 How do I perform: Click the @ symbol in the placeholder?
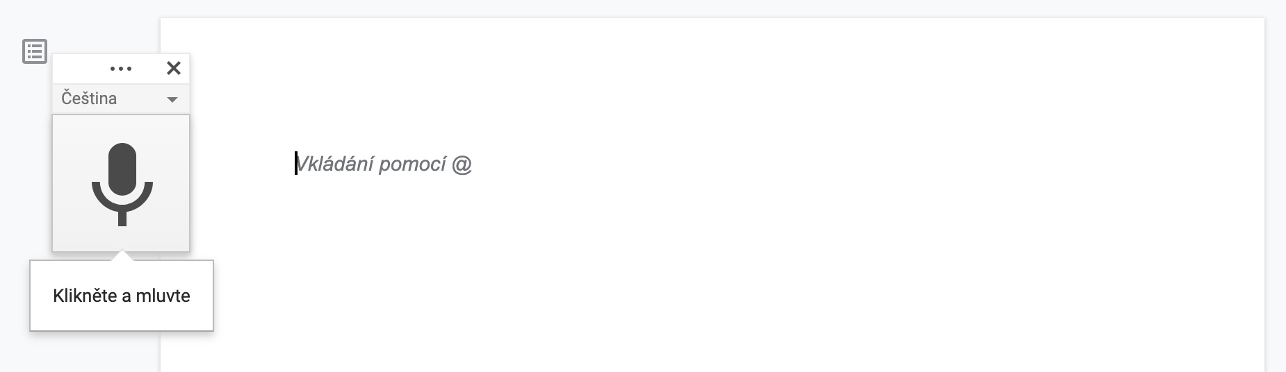[462, 164]
